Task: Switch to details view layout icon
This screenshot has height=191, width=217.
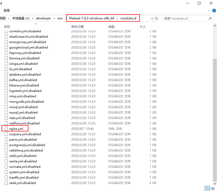Action: click(207, 188)
